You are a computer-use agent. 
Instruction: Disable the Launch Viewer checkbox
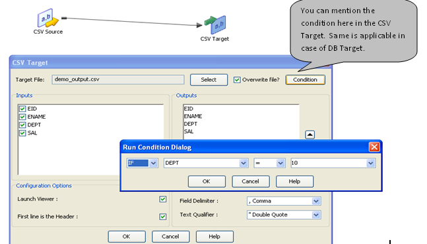pos(163,199)
